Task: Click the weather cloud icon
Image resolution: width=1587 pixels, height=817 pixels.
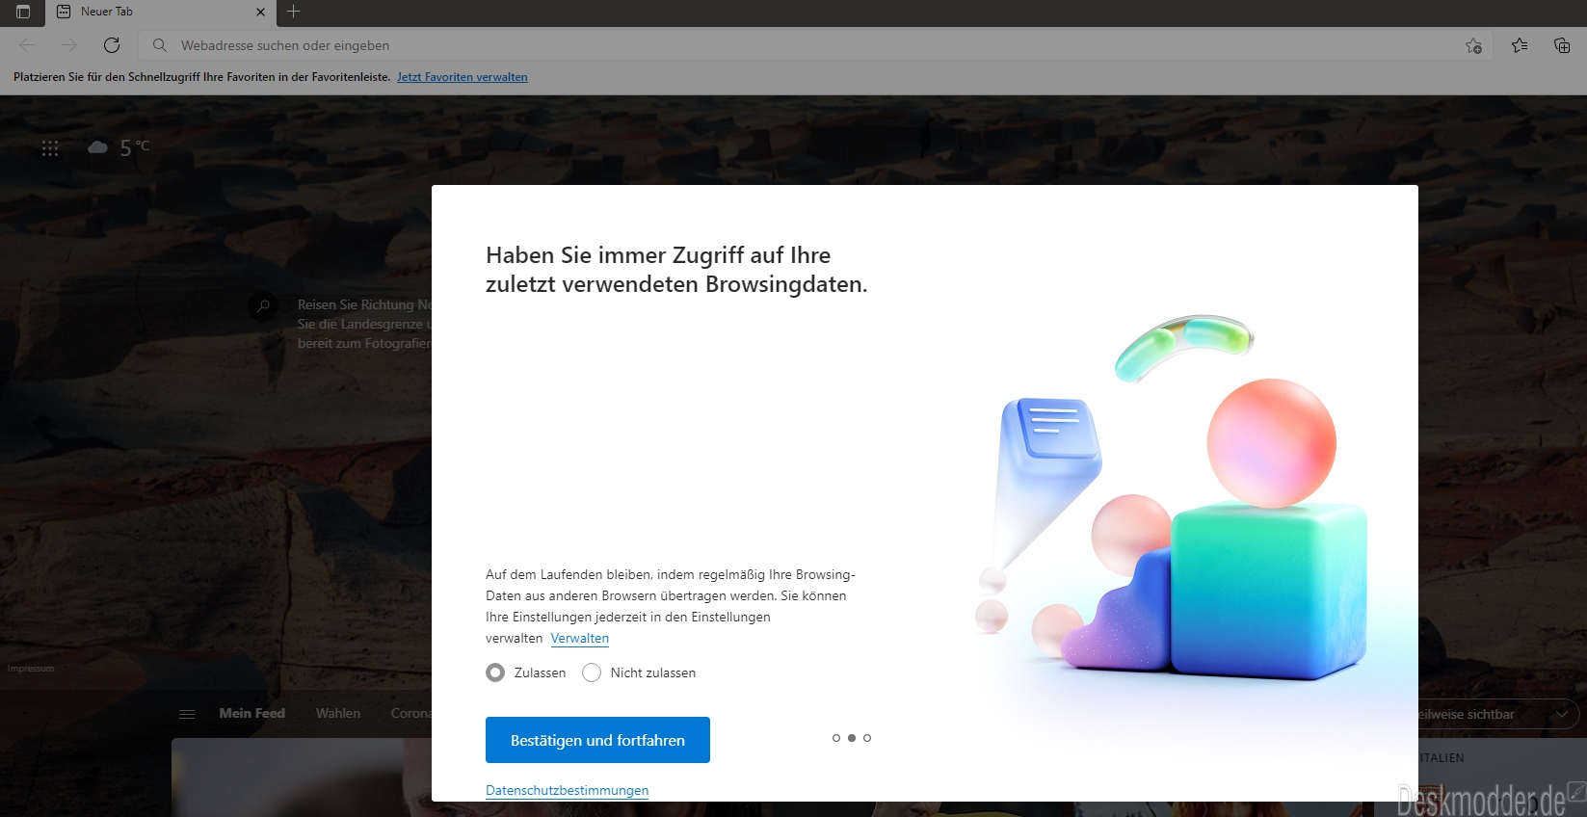Action: (x=97, y=147)
